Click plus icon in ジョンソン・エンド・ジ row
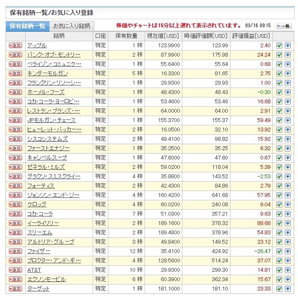 click(x=288, y=195)
